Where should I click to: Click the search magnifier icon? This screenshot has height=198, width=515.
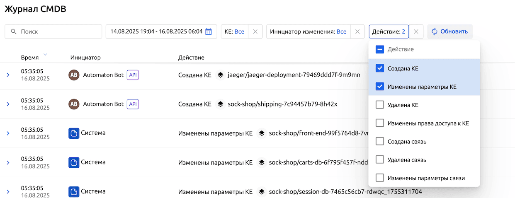pos(14,31)
